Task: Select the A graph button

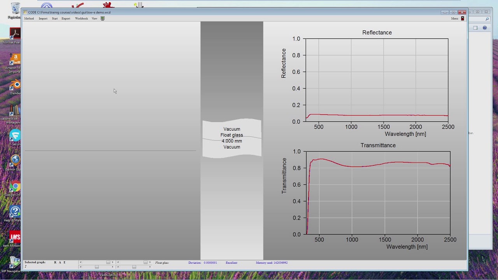Action: point(60,262)
